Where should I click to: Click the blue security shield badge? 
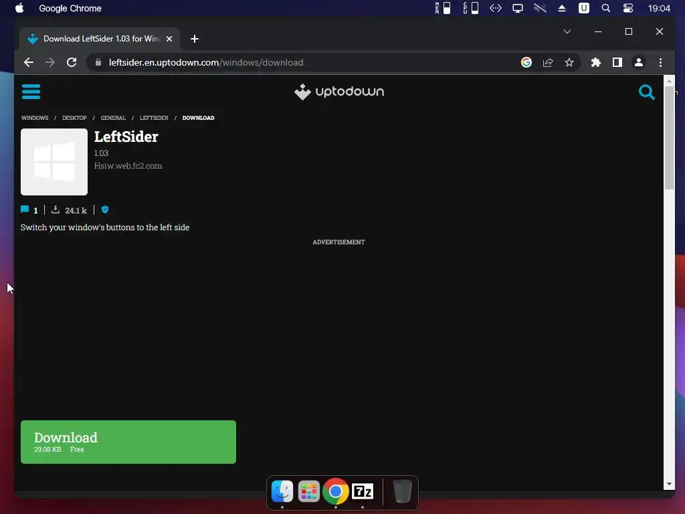[105, 209]
